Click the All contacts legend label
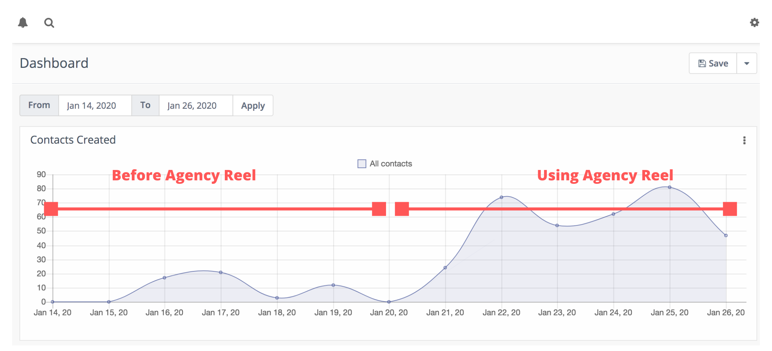Viewport: 772px width, 351px height. tap(391, 164)
